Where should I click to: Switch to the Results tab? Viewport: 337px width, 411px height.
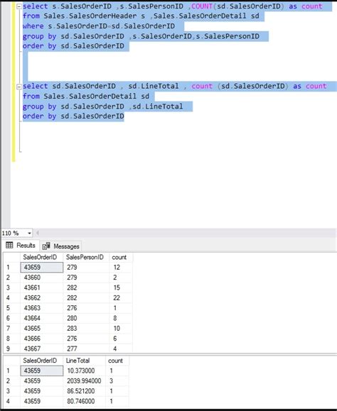(21, 246)
